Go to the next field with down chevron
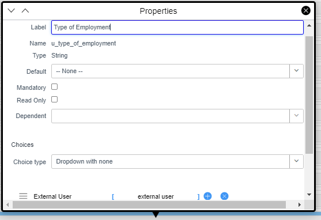This screenshot has width=321, height=220. click(x=12, y=10)
